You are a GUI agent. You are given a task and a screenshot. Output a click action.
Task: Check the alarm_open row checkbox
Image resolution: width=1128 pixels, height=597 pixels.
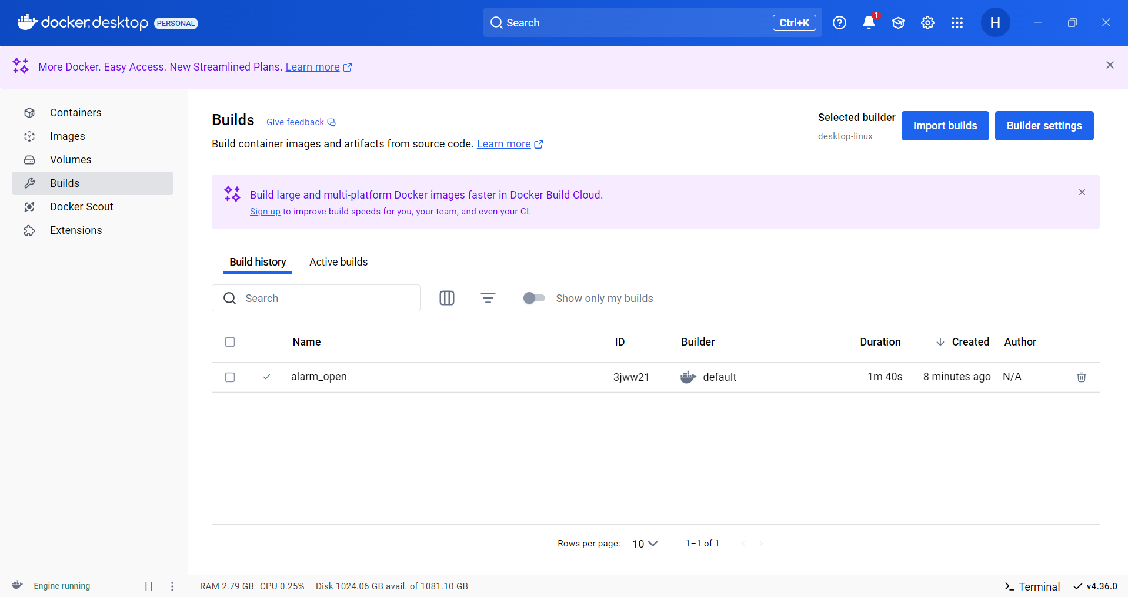coord(230,377)
